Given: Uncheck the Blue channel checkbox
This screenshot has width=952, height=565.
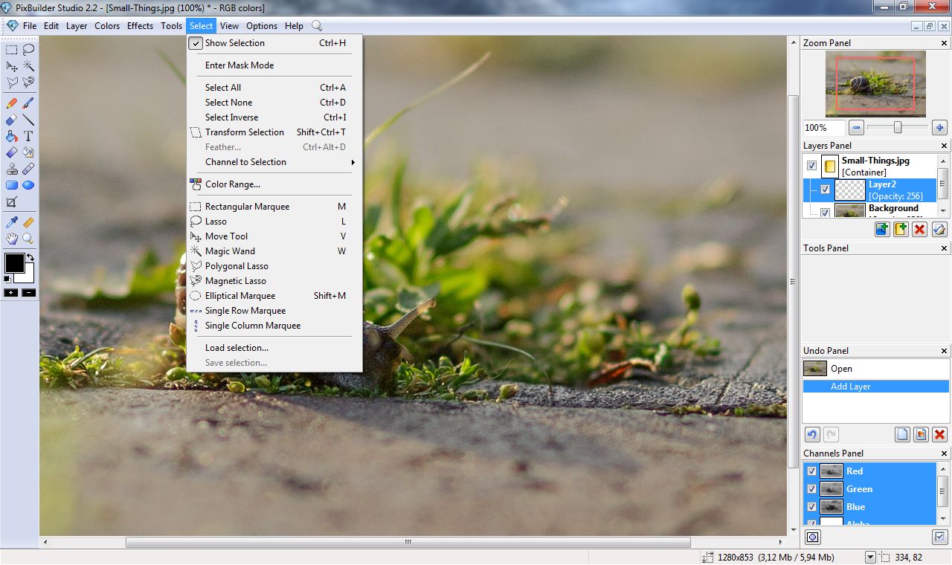Looking at the screenshot, I should 812,506.
